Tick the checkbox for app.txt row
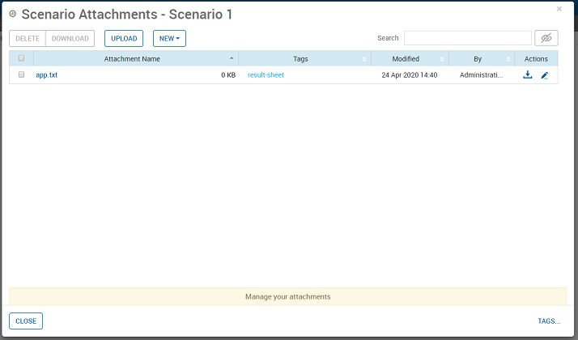578x340 pixels. pos(21,75)
